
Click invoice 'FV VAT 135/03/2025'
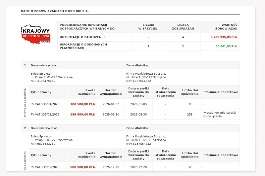[45, 115]
